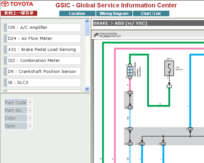Screen dimensions: 204x163
Task: Click the GSIC Global Service Information Center heading
Action: pos(116,5)
